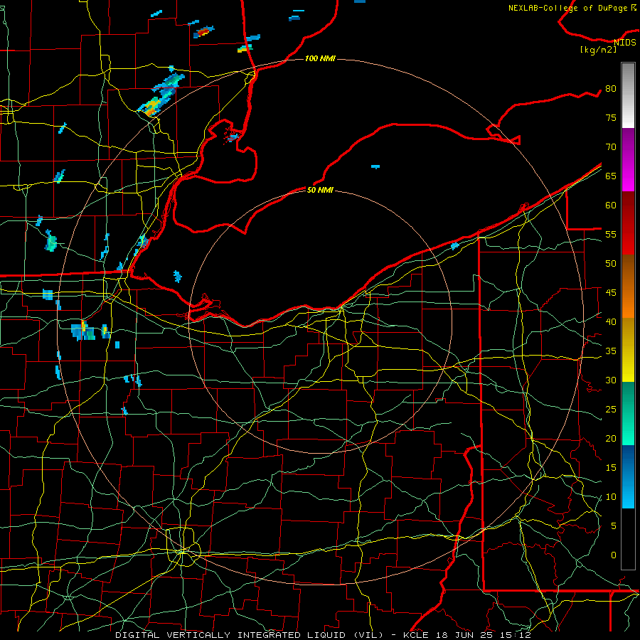Click the 80 value on the scale

click(611, 89)
